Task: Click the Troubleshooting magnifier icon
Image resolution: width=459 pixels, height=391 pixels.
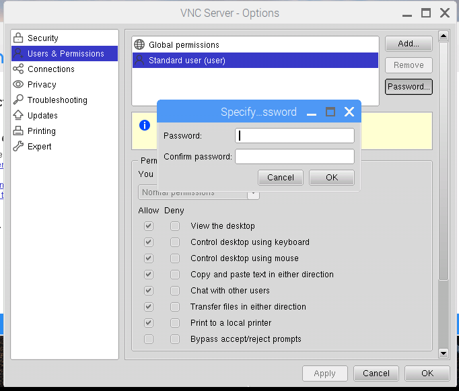Action: pos(18,100)
